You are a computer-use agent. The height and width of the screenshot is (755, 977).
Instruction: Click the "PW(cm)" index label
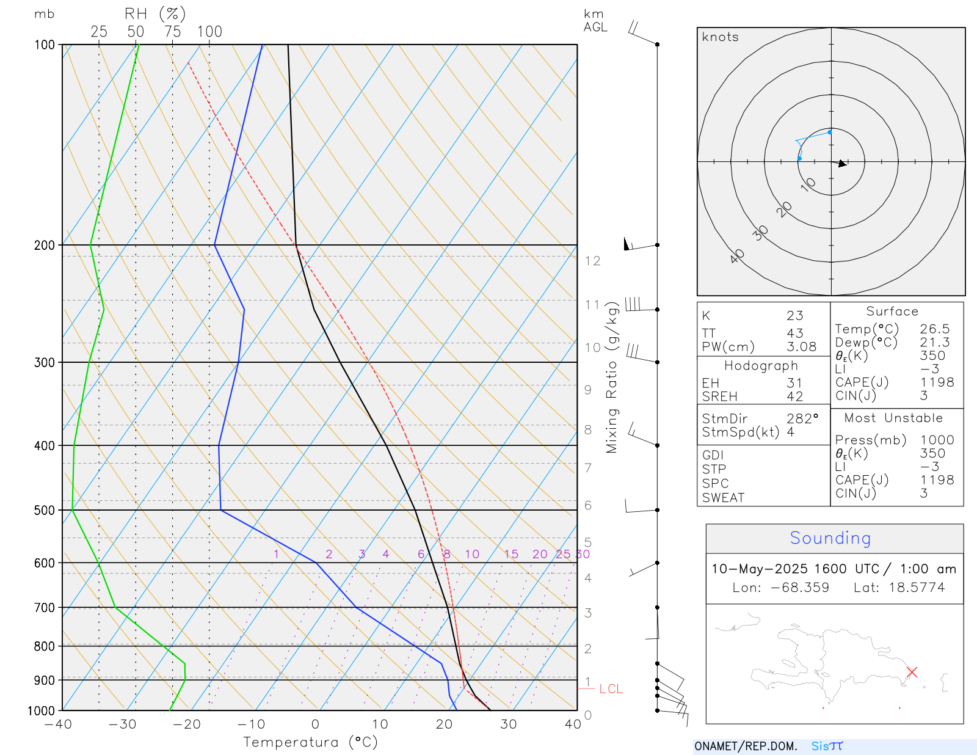pos(728,346)
